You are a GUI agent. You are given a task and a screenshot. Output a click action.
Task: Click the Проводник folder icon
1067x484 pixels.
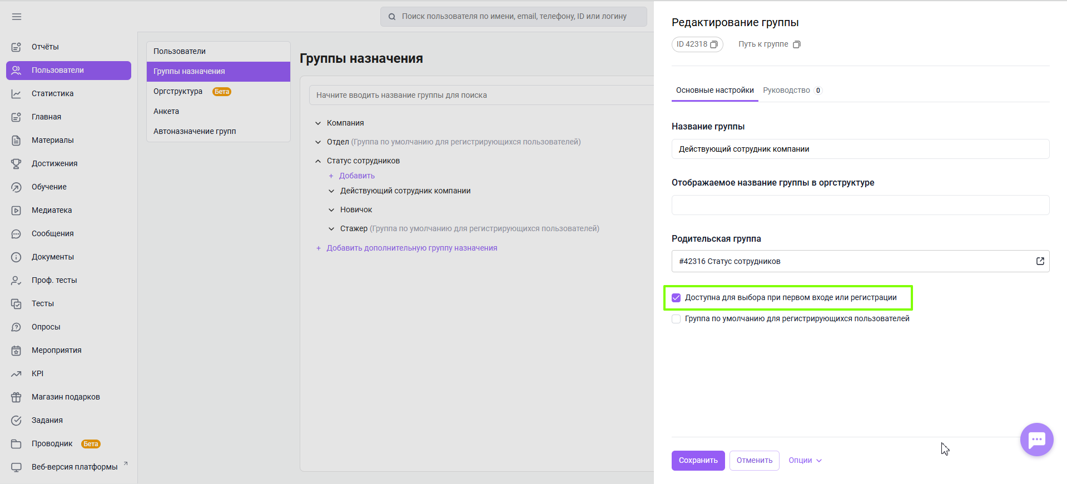pos(16,443)
